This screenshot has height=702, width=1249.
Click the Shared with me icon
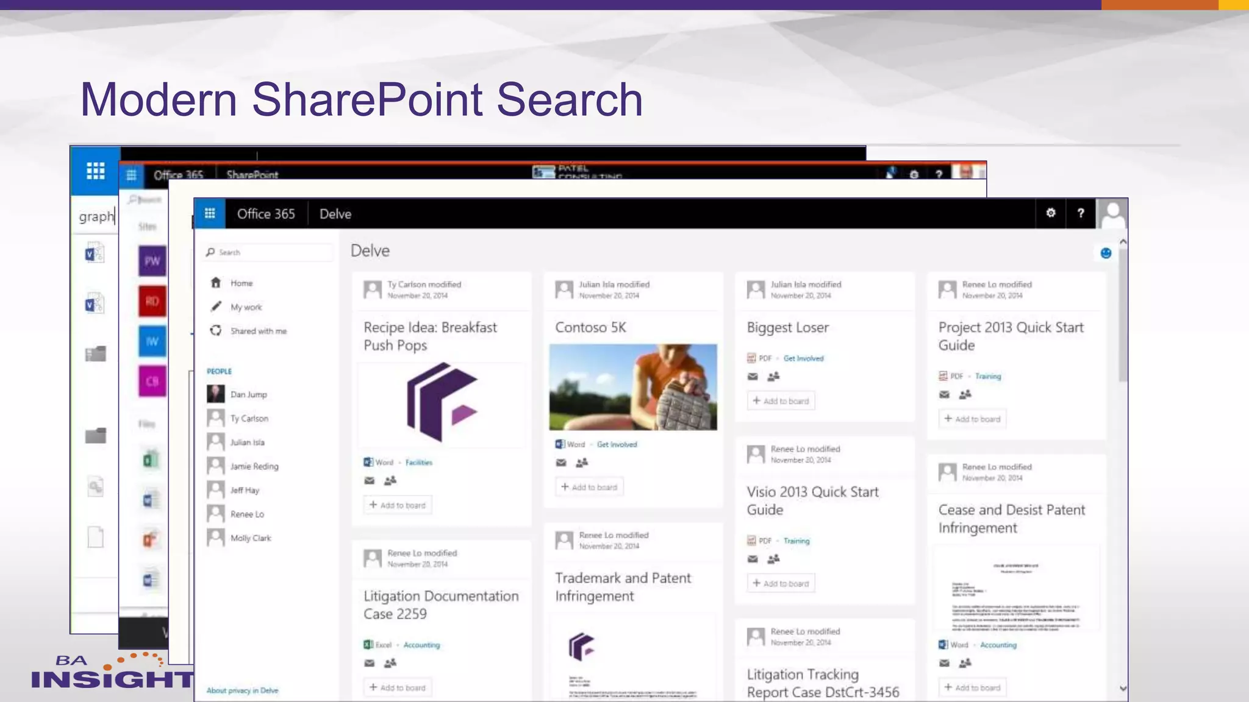(215, 330)
